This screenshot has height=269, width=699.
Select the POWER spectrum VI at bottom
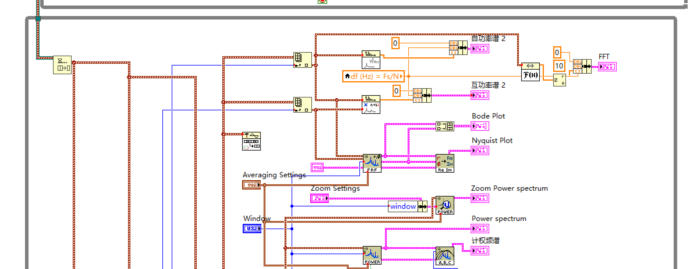pos(372,255)
